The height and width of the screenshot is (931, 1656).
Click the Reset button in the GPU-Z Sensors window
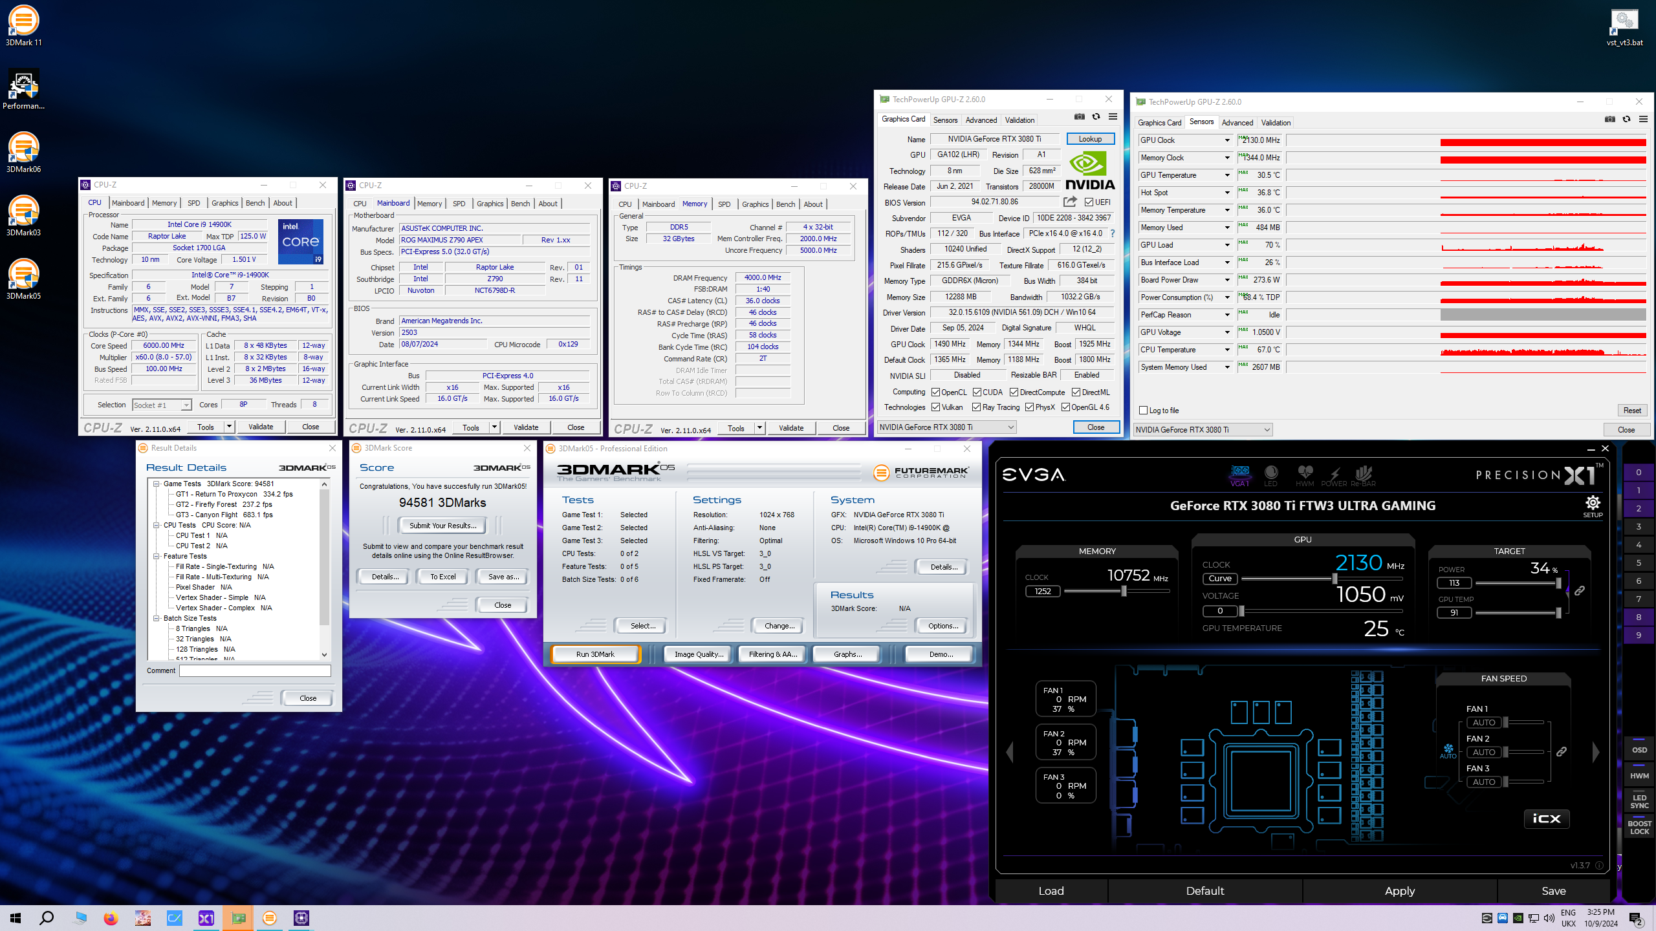pyautogui.click(x=1631, y=411)
